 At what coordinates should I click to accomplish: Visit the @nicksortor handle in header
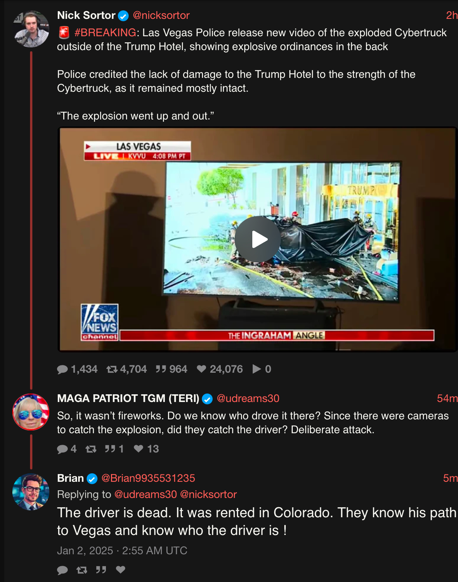click(161, 15)
